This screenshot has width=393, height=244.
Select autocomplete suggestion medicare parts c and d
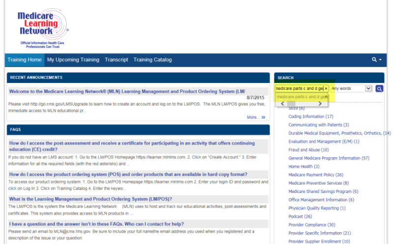click(x=302, y=97)
